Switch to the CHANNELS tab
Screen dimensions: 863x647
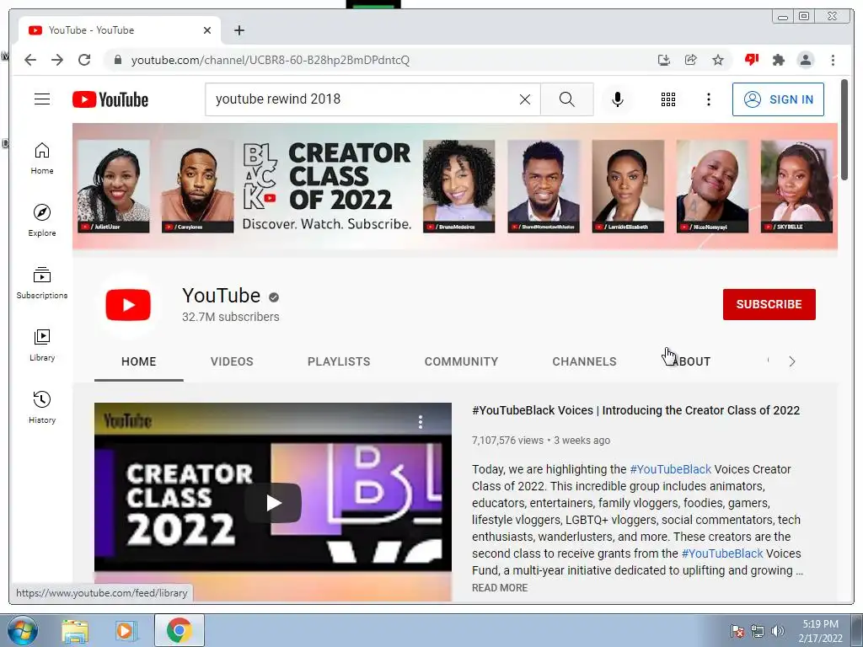[585, 361]
